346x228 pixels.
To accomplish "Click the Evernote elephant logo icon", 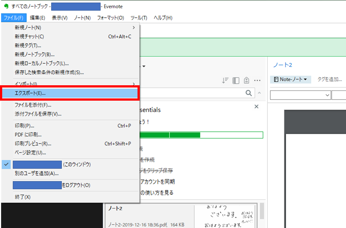I will pos(6,6).
